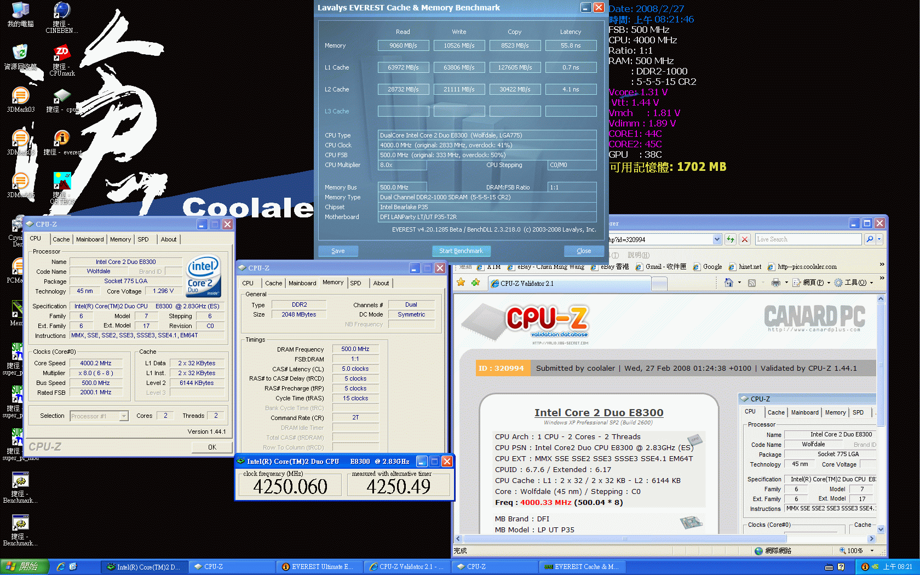Launch the 3DMark03 desktop shortcut
The image size is (920, 575).
tap(20, 100)
